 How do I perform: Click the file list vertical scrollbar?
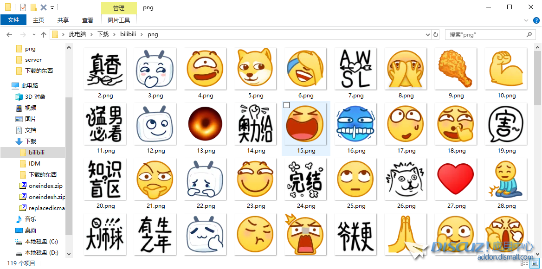(537, 139)
